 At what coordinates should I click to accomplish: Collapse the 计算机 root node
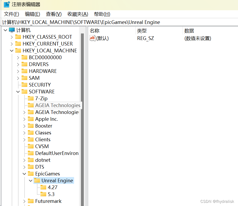pos(6,30)
